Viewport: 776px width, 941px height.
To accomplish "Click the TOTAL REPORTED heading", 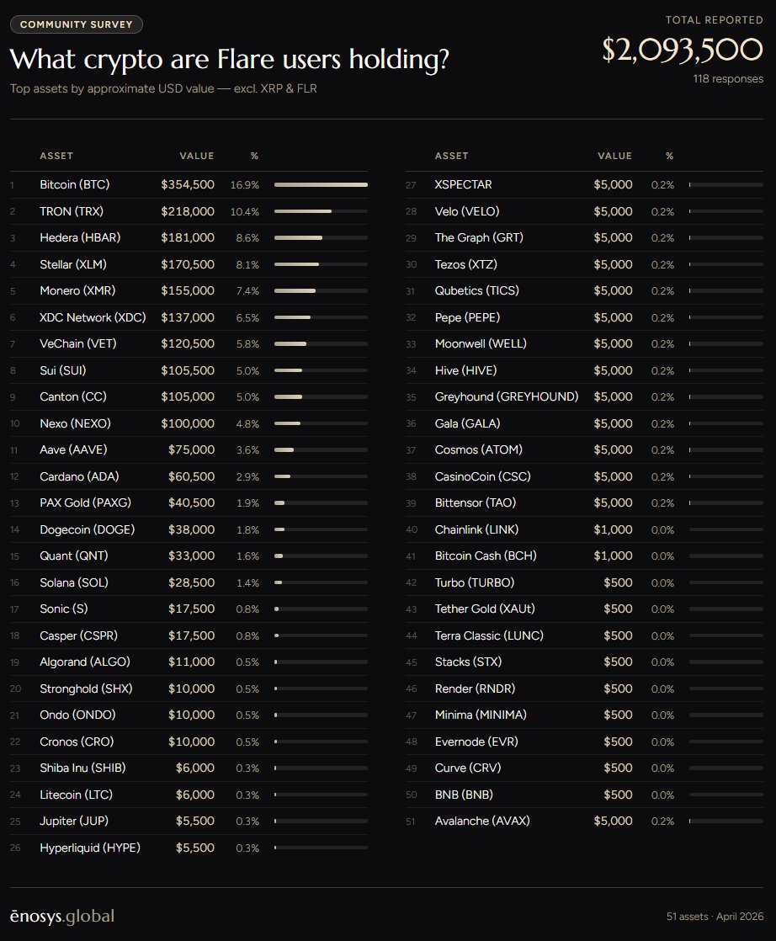I will [x=715, y=20].
